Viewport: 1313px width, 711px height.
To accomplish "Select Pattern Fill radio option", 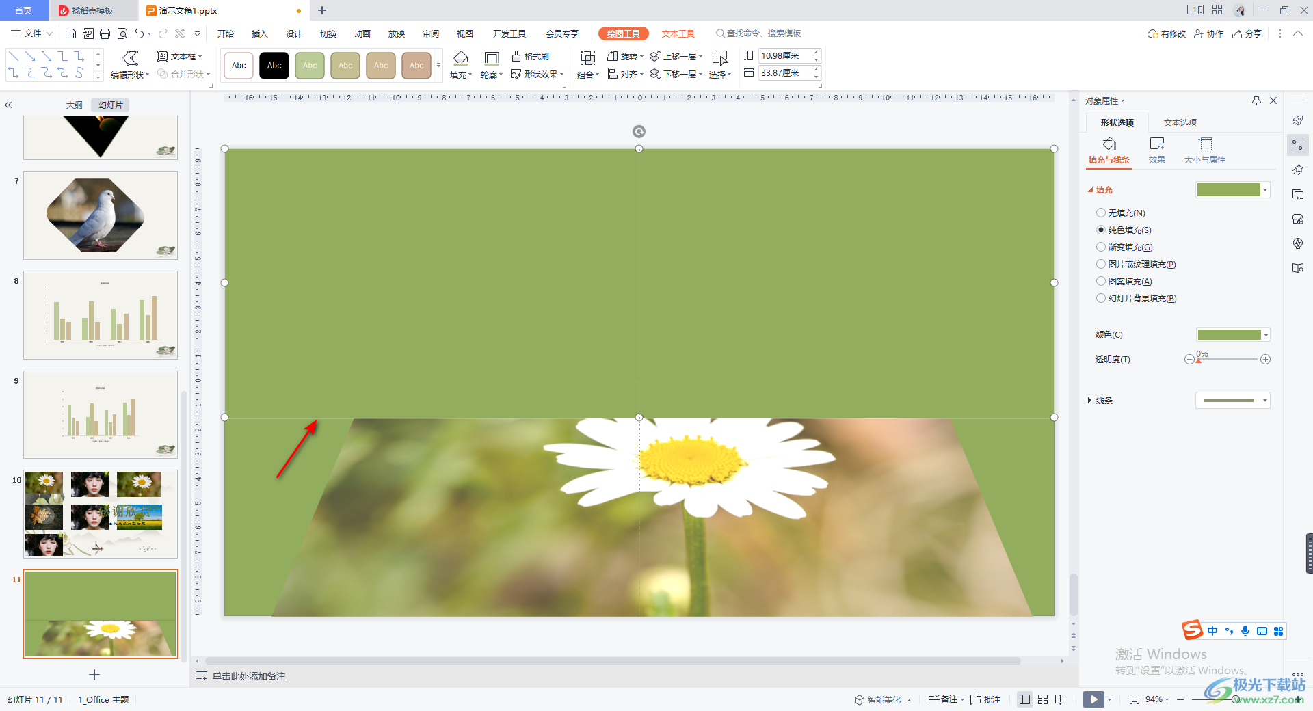I will (1101, 281).
